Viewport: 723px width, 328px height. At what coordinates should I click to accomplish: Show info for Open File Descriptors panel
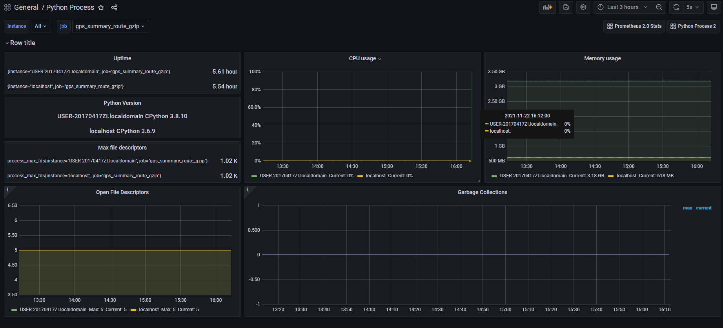[7, 190]
